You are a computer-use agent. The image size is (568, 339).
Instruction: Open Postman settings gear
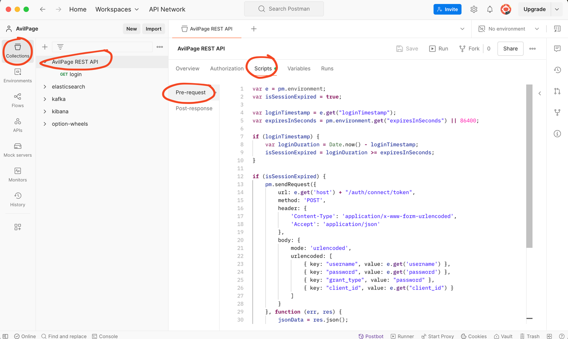474,9
